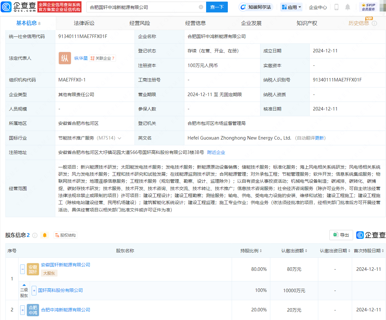Open the 纵华星 legal representative link
This screenshot has height=320, width=386.
coord(81,58)
